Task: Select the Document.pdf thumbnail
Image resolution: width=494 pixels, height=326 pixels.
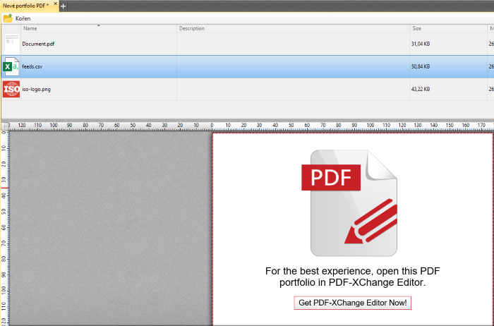Action: pos(12,44)
